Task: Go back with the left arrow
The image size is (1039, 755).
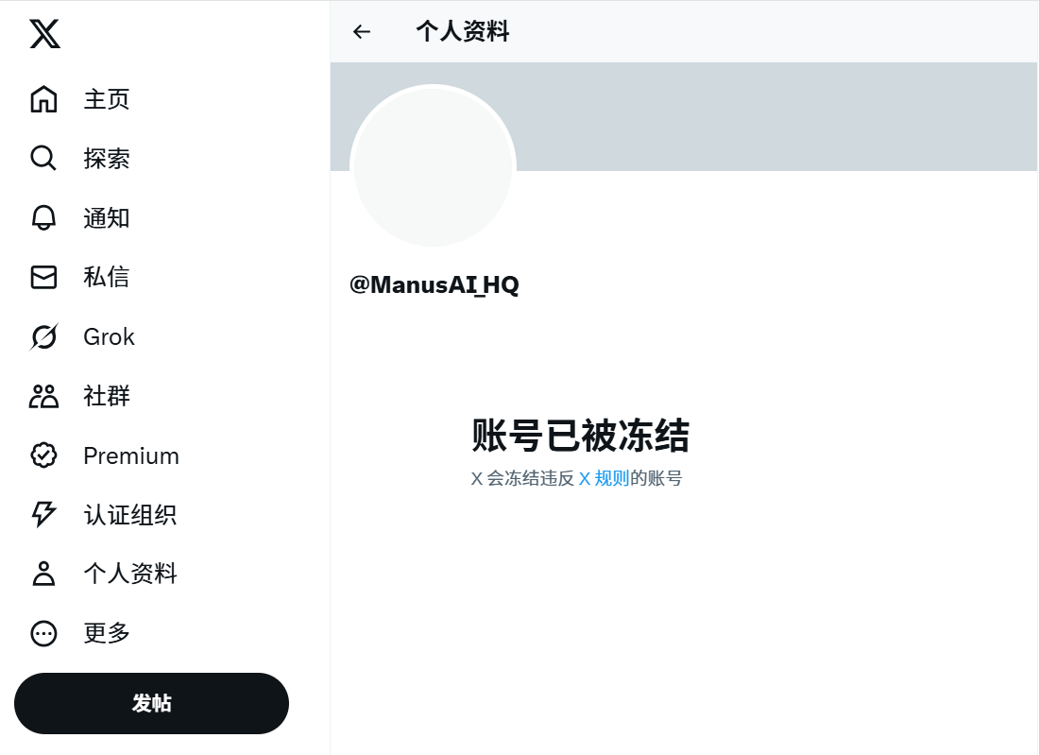Action: click(362, 31)
